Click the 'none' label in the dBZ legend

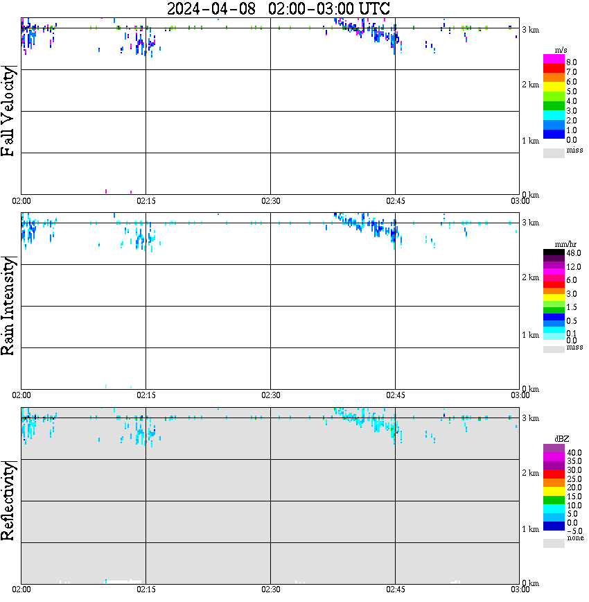coord(575,538)
